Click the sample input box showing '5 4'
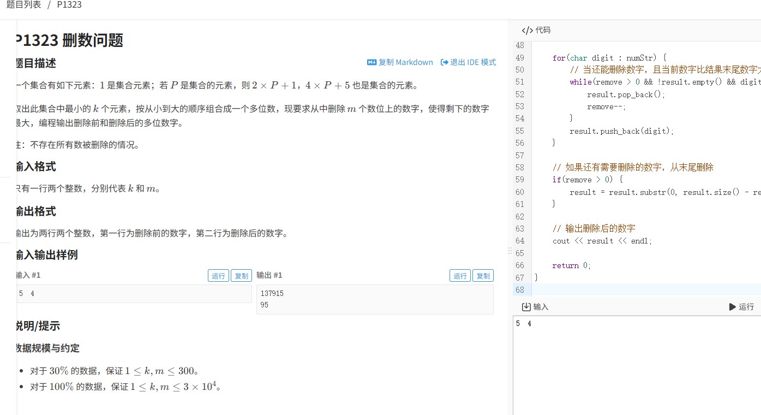Viewport: 761px width, 415px height. tap(134, 294)
